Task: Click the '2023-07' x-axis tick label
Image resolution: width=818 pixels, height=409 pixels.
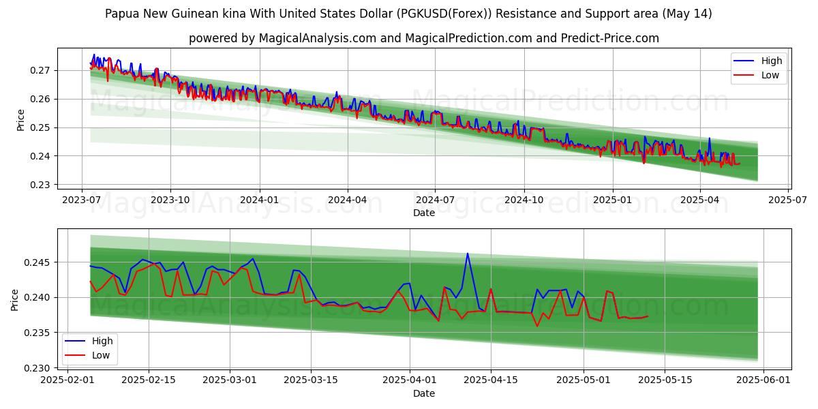Action: click(x=82, y=200)
